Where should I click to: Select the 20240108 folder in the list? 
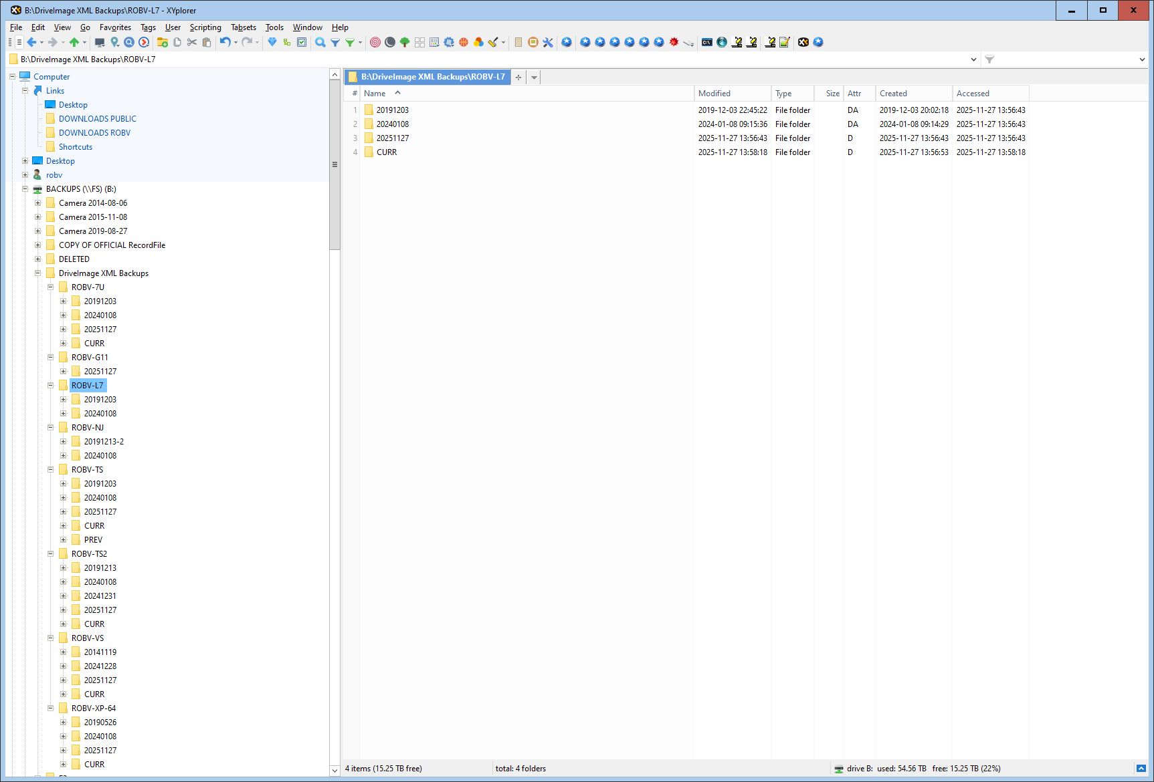point(393,124)
